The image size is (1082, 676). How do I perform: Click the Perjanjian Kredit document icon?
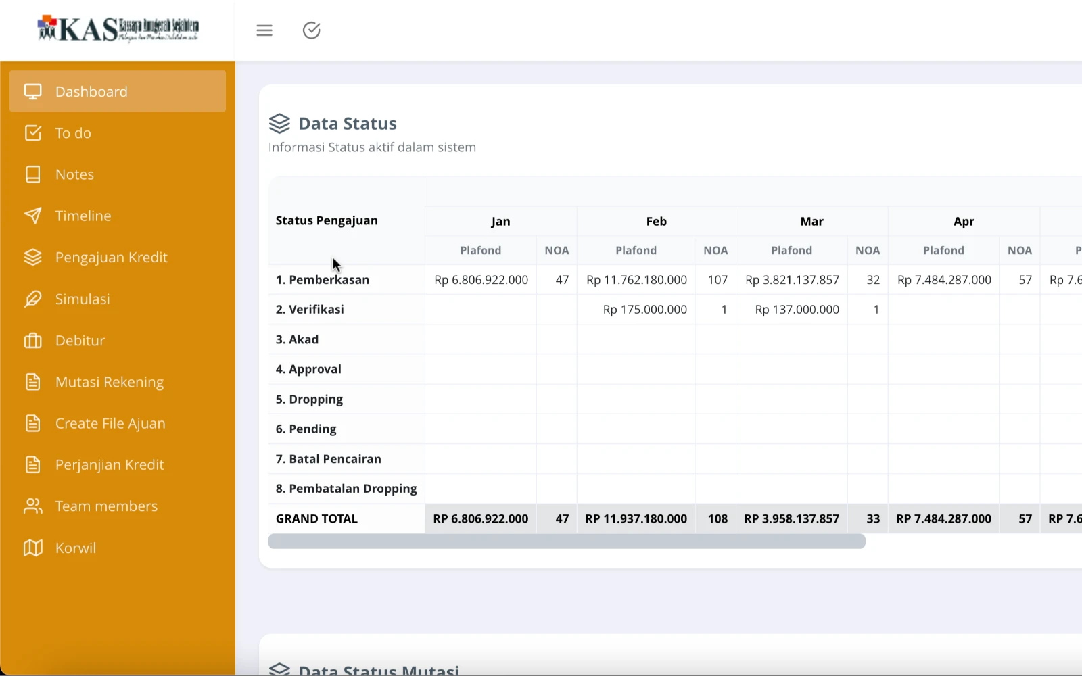coord(33,465)
